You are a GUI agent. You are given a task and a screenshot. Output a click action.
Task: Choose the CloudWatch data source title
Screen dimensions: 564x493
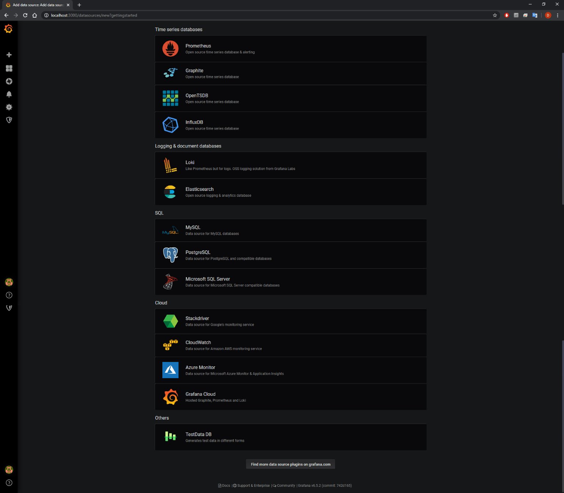click(198, 342)
